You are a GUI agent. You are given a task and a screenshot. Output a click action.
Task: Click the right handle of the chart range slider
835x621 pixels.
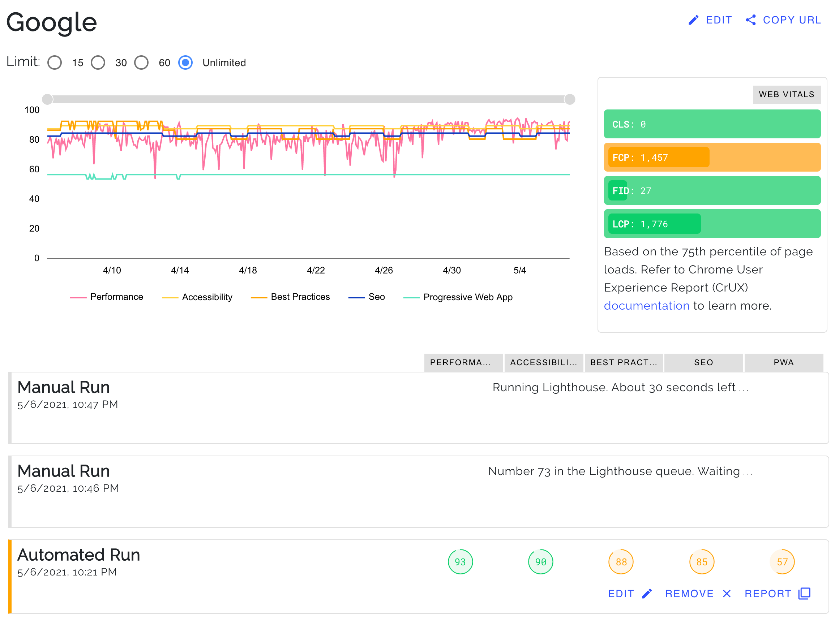pos(570,99)
